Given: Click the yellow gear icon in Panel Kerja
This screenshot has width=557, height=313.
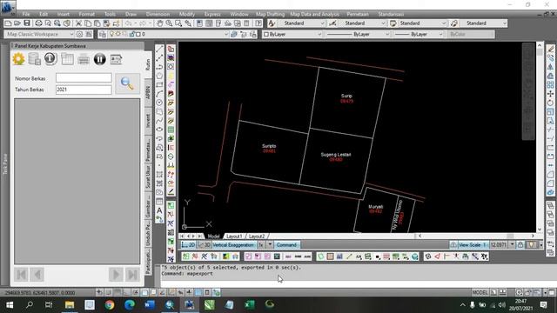Looking at the screenshot, I should tap(18, 59).
